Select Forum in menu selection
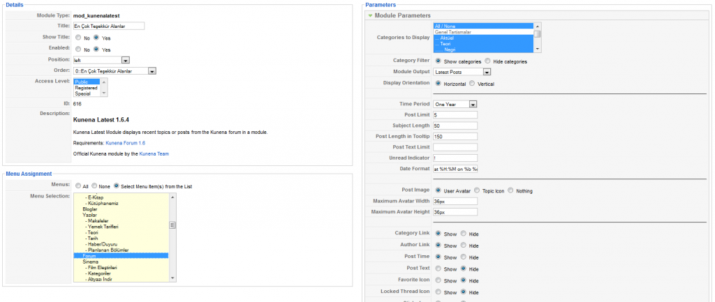 coord(121,256)
